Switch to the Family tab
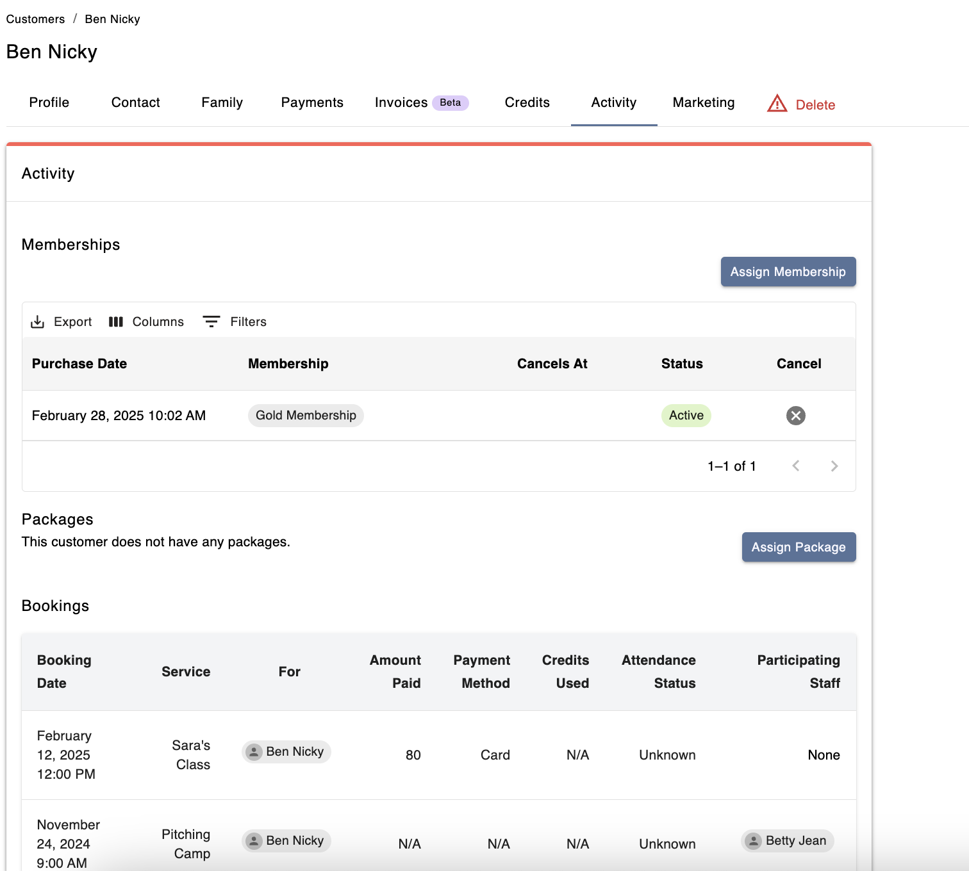 222,102
